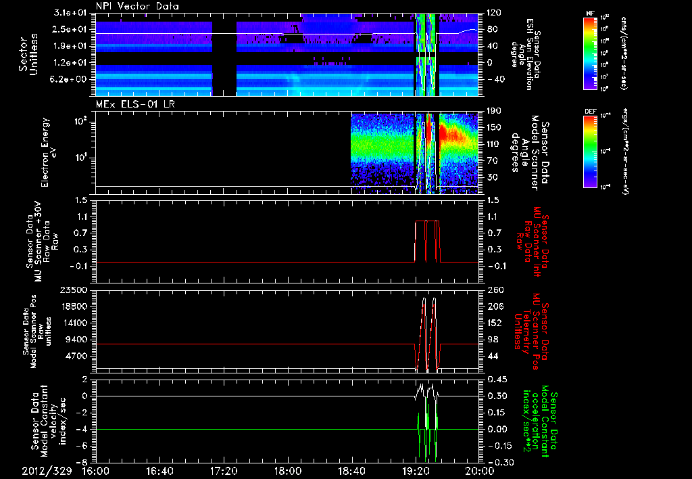Click the 260 telemetry position tick
Screen dimensions: 692x479
point(494,290)
